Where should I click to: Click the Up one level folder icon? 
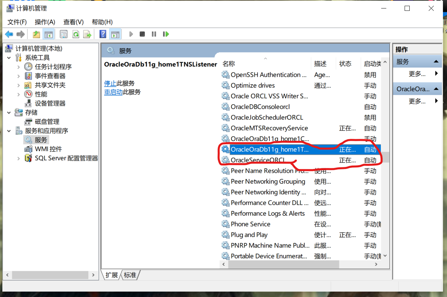pyautogui.click(x=36, y=34)
